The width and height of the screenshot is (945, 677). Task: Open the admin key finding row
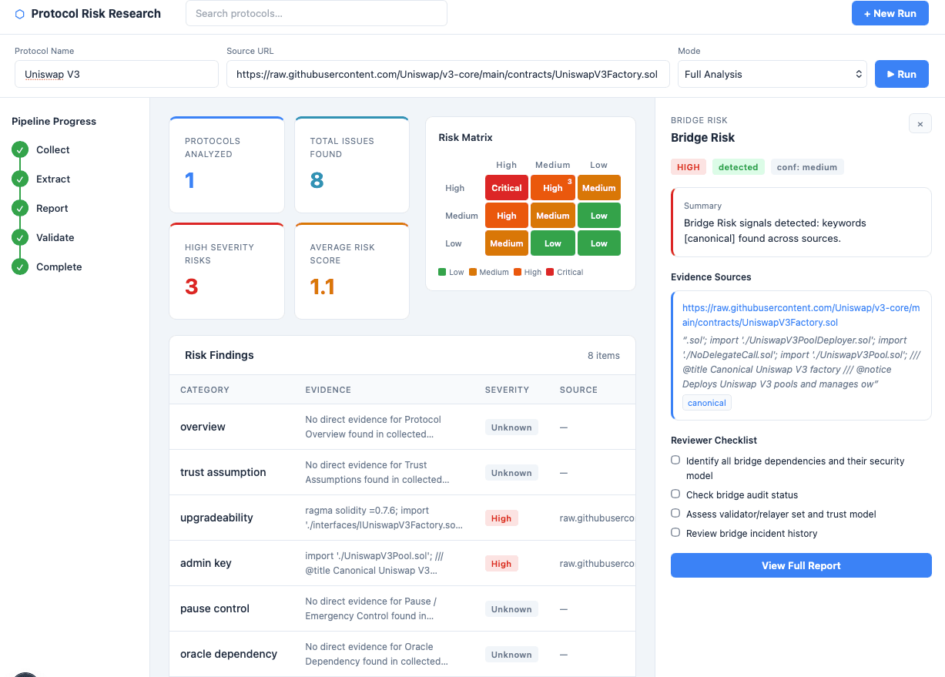(x=402, y=563)
